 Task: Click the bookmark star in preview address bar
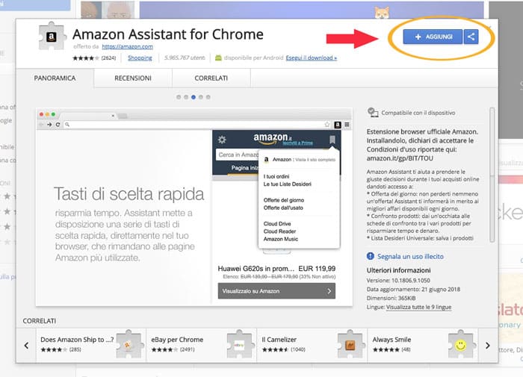pos(327,125)
